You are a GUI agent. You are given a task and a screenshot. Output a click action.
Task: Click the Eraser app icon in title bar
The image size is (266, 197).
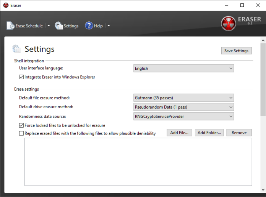point(6,5)
